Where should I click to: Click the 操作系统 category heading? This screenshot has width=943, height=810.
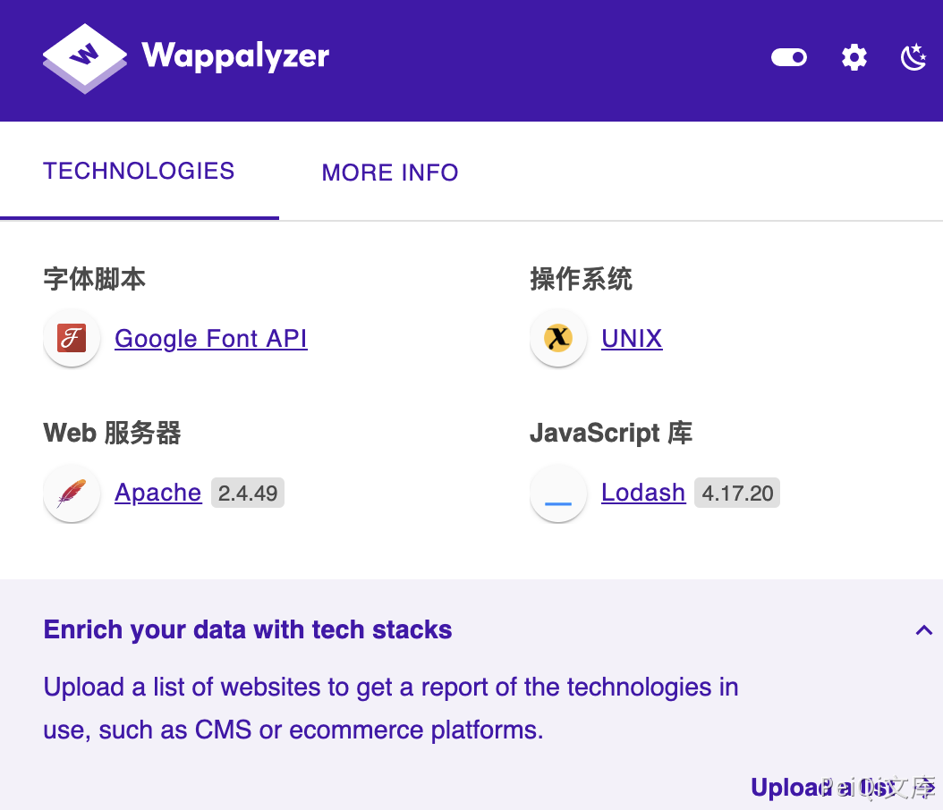(581, 280)
